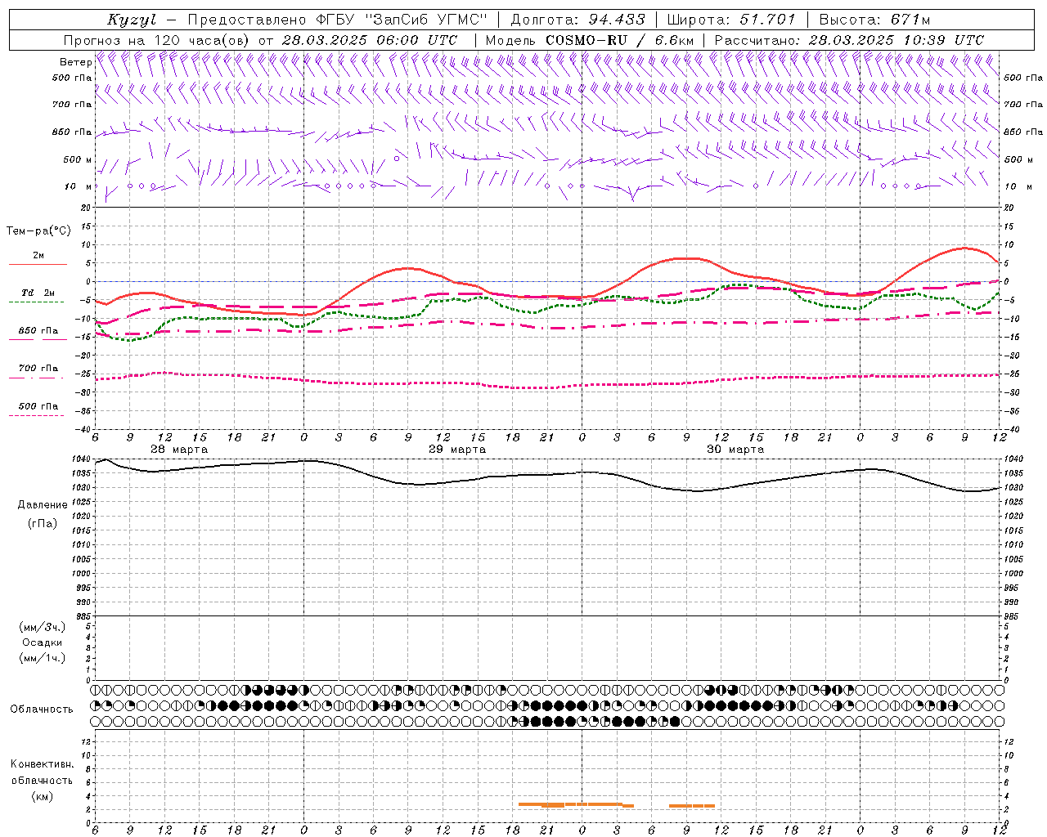
Task: Click the "Осадки" precipitation label
Action: click(43, 642)
